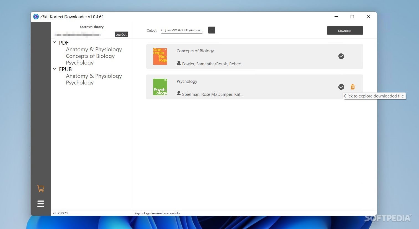This screenshot has height=229, width=419.
Task: Select Psychology under PDF
Action: click(80, 63)
